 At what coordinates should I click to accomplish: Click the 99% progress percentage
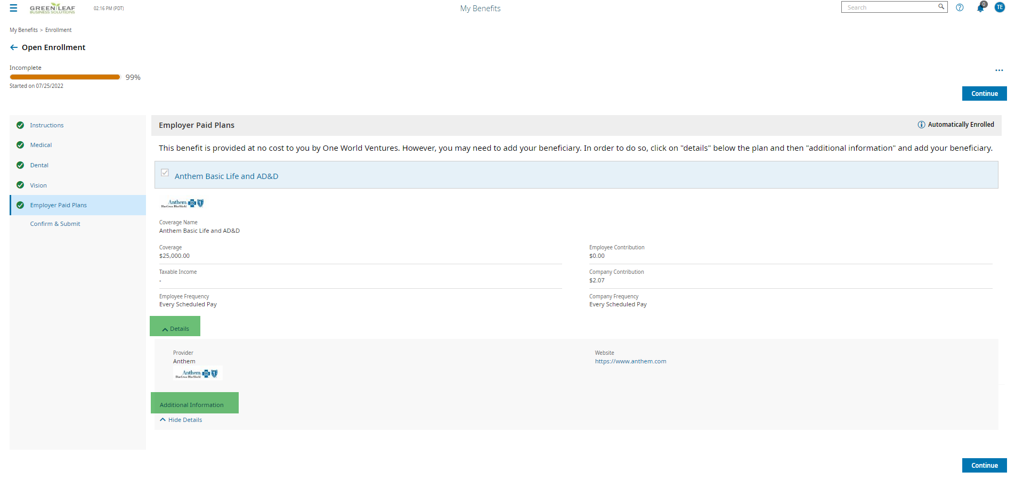click(x=133, y=77)
